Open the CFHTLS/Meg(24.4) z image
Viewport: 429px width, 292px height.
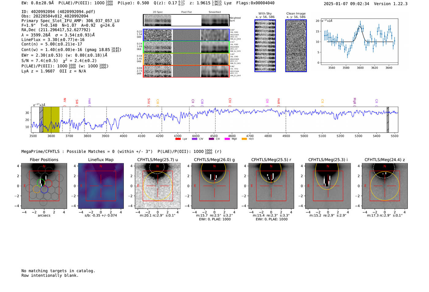(385, 186)
